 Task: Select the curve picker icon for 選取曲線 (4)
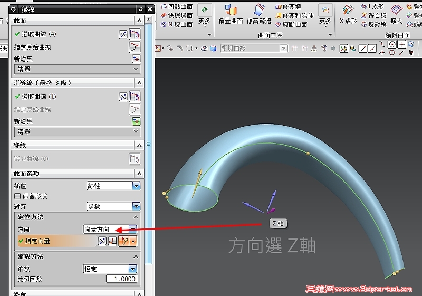pyautogui.click(x=135, y=34)
